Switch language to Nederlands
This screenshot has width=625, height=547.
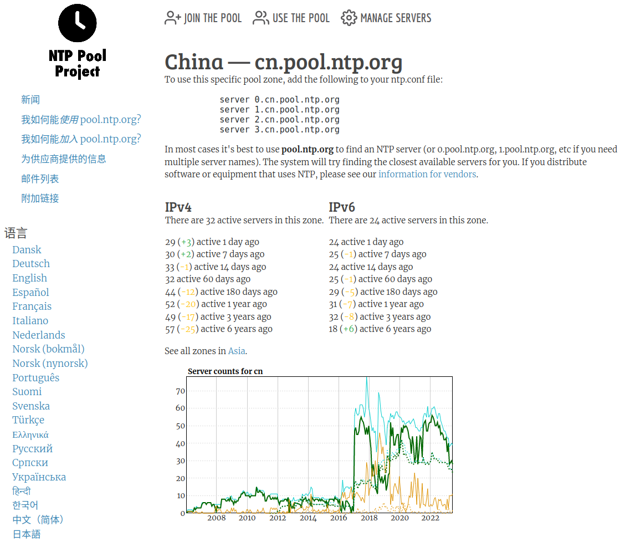[x=39, y=335]
